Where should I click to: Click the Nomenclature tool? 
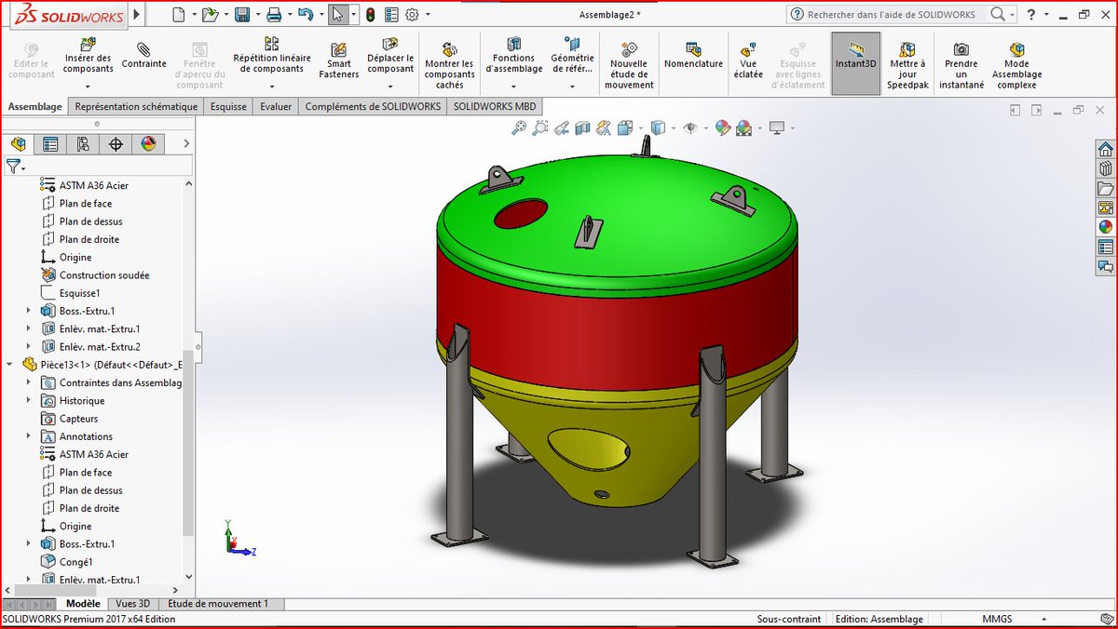click(x=693, y=56)
